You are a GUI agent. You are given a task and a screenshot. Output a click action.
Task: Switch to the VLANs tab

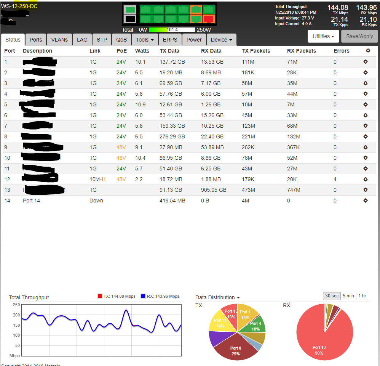click(x=59, y=40)
